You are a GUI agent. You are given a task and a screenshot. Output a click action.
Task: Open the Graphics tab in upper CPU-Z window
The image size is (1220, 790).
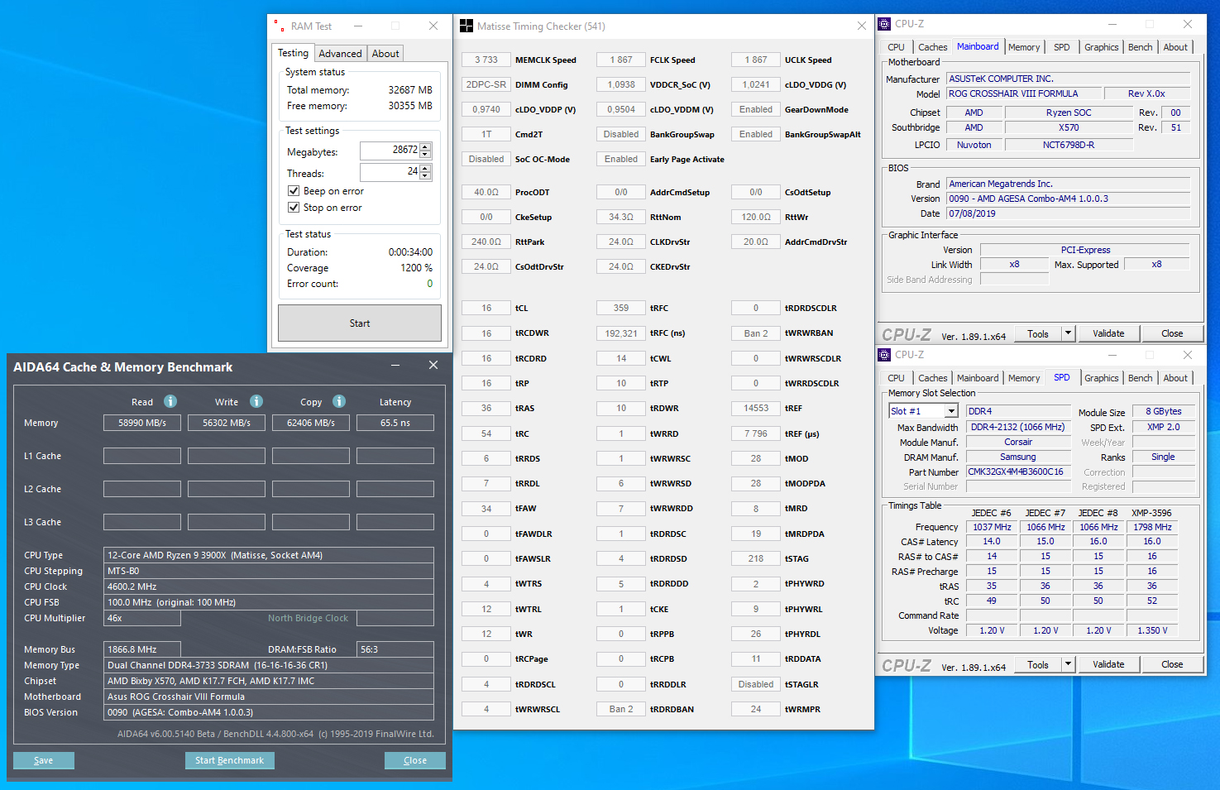point(1101,47)
